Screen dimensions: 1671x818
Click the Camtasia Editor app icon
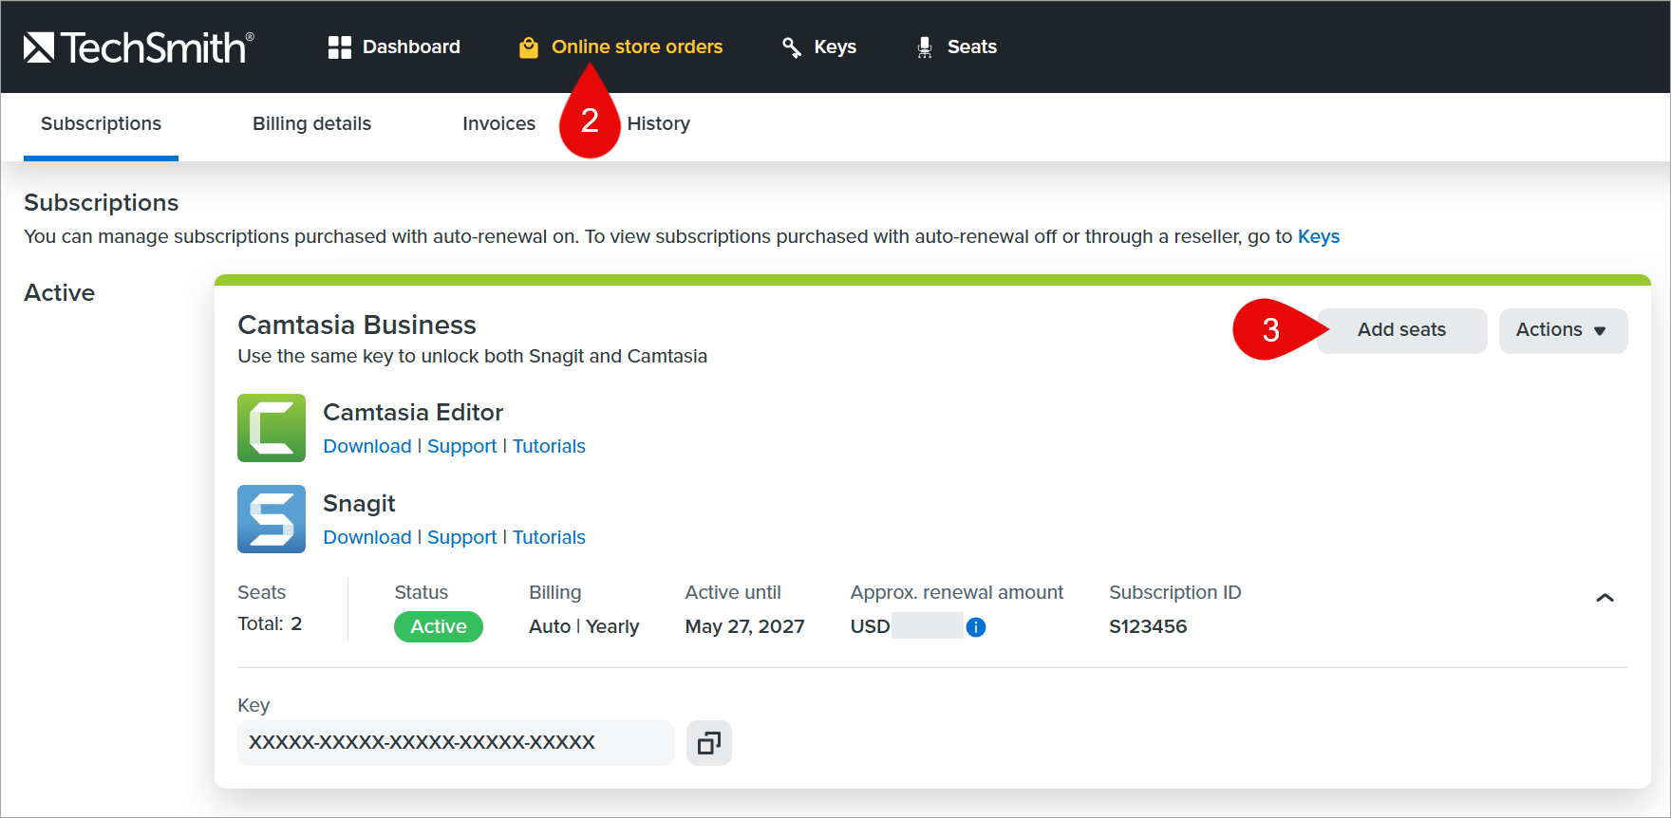coord(272,428)
